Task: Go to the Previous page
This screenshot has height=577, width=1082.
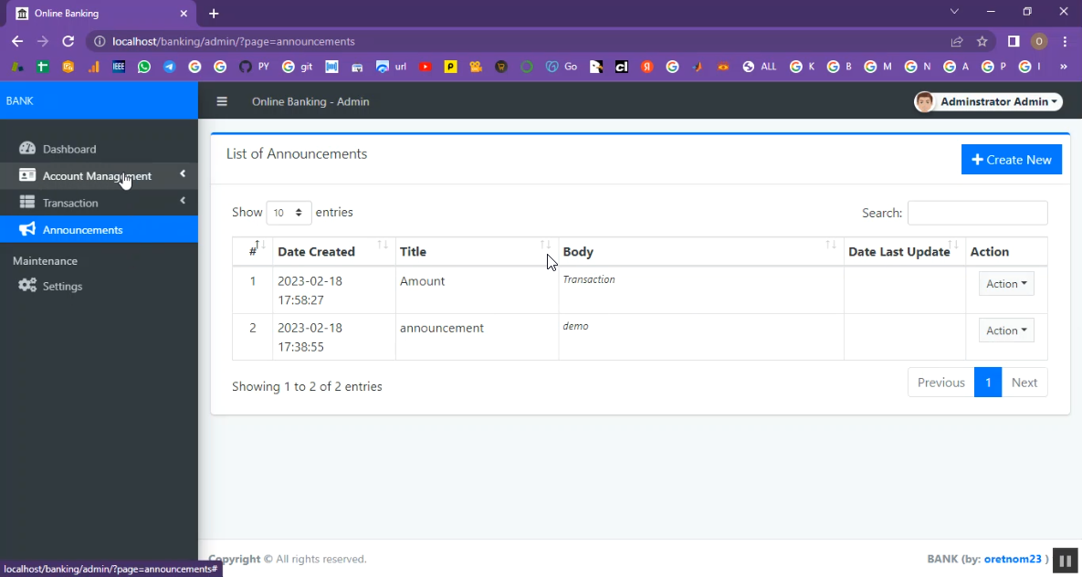Action: 940,383
